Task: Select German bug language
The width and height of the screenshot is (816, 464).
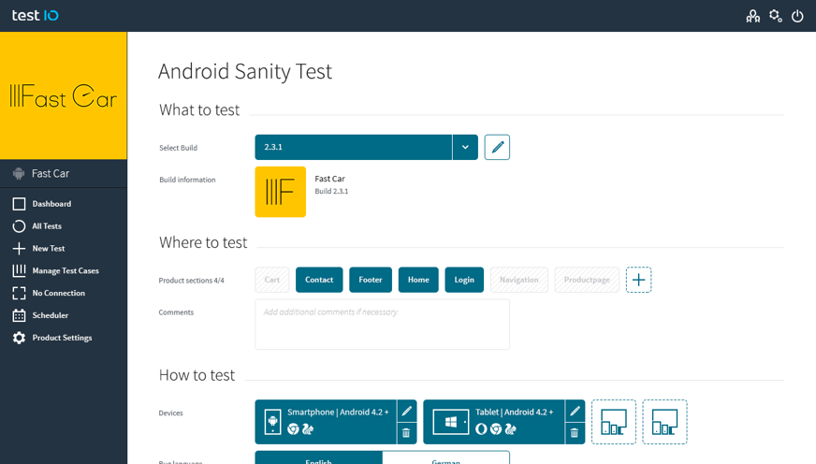Action: [x=445, y=458]
